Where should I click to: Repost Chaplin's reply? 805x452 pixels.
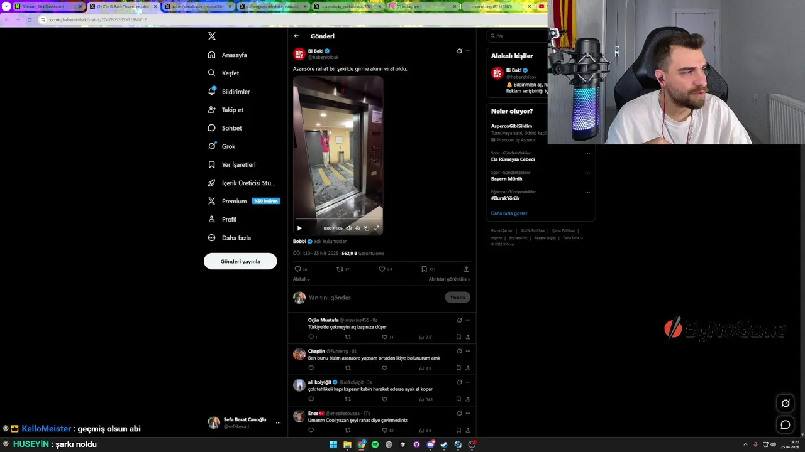tap(348, 368)
